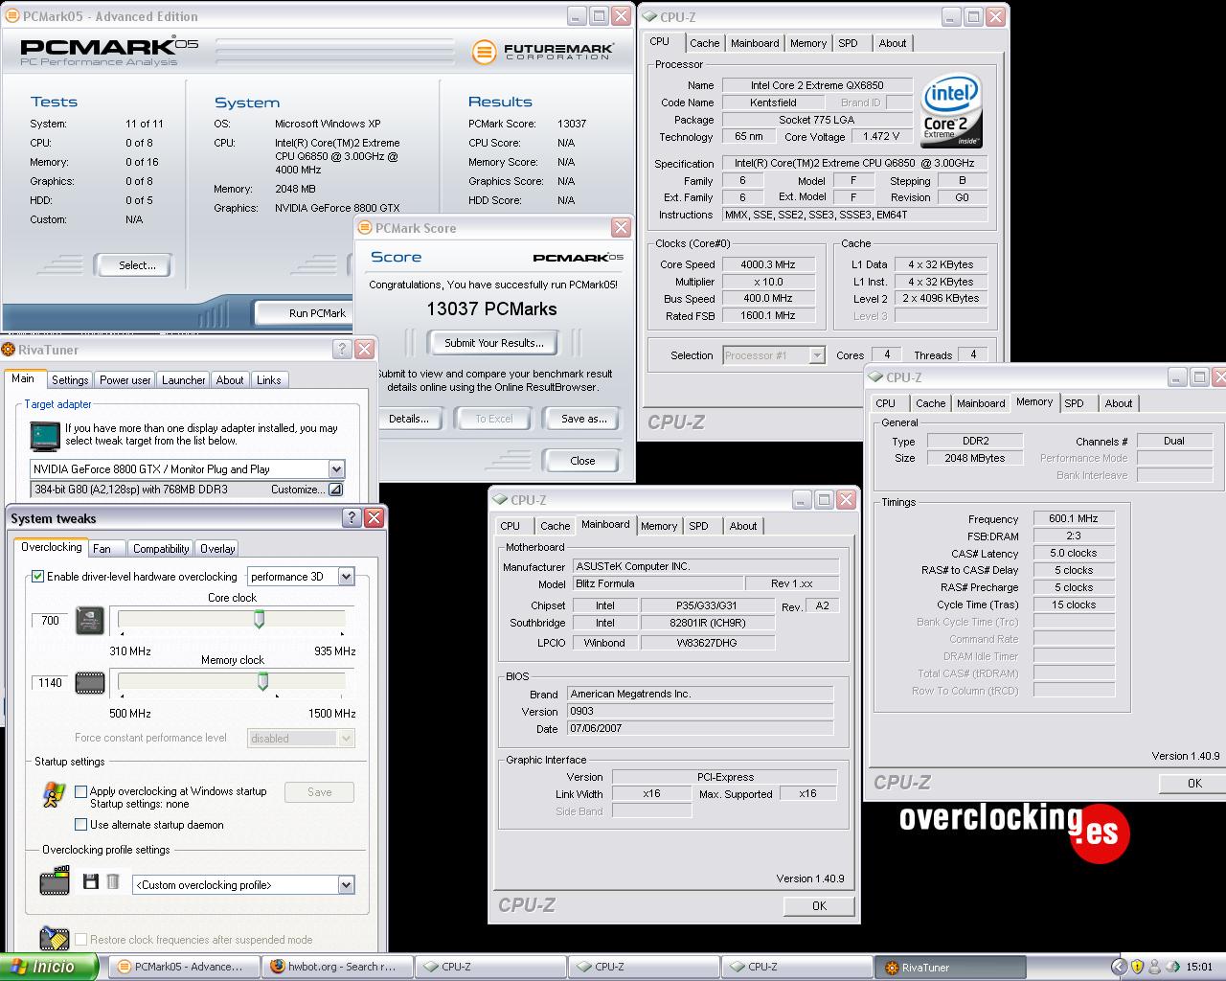Viewport: 1226px width, 981px height.
Task: Toggle Enable driver-level hardware overclocking
Action: tap(38, 577)
